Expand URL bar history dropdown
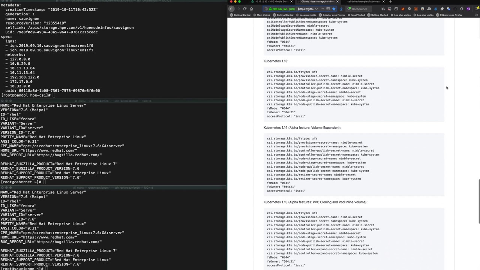480x270 pixels. [x=316, y=9]
